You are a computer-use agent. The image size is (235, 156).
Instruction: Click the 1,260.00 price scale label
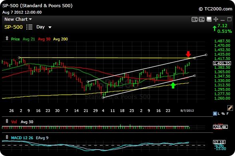(x=222, y=98)
